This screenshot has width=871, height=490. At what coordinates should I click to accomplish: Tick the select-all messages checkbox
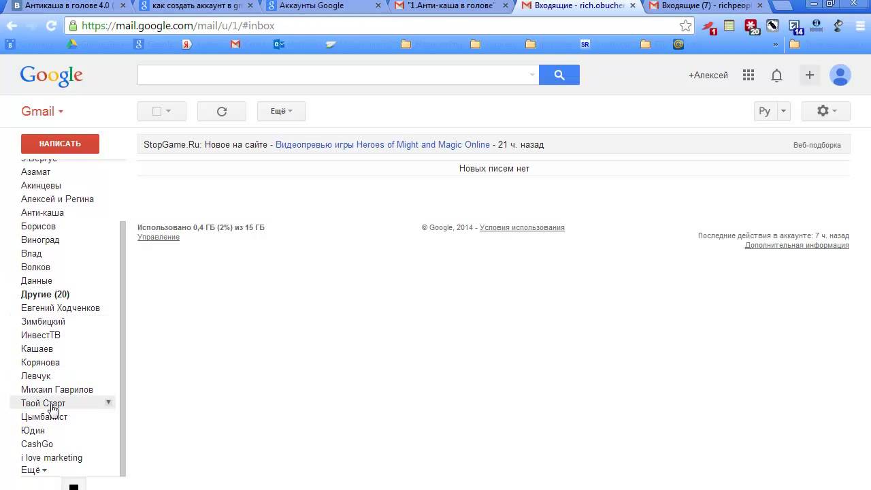tap(157, 111)
